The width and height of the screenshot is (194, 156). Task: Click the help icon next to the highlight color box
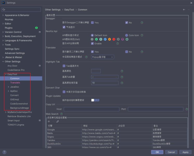122,71
